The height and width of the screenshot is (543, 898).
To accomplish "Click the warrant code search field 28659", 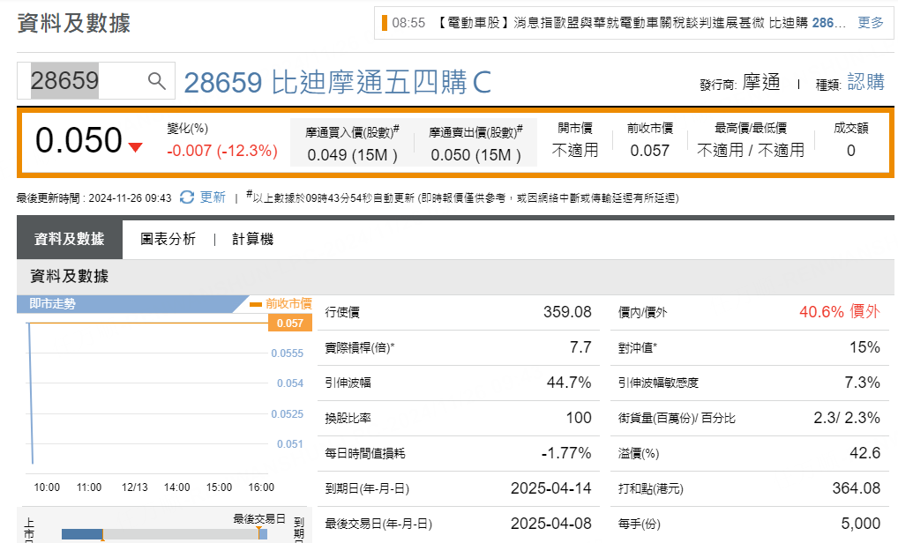I will coord(95,81).
